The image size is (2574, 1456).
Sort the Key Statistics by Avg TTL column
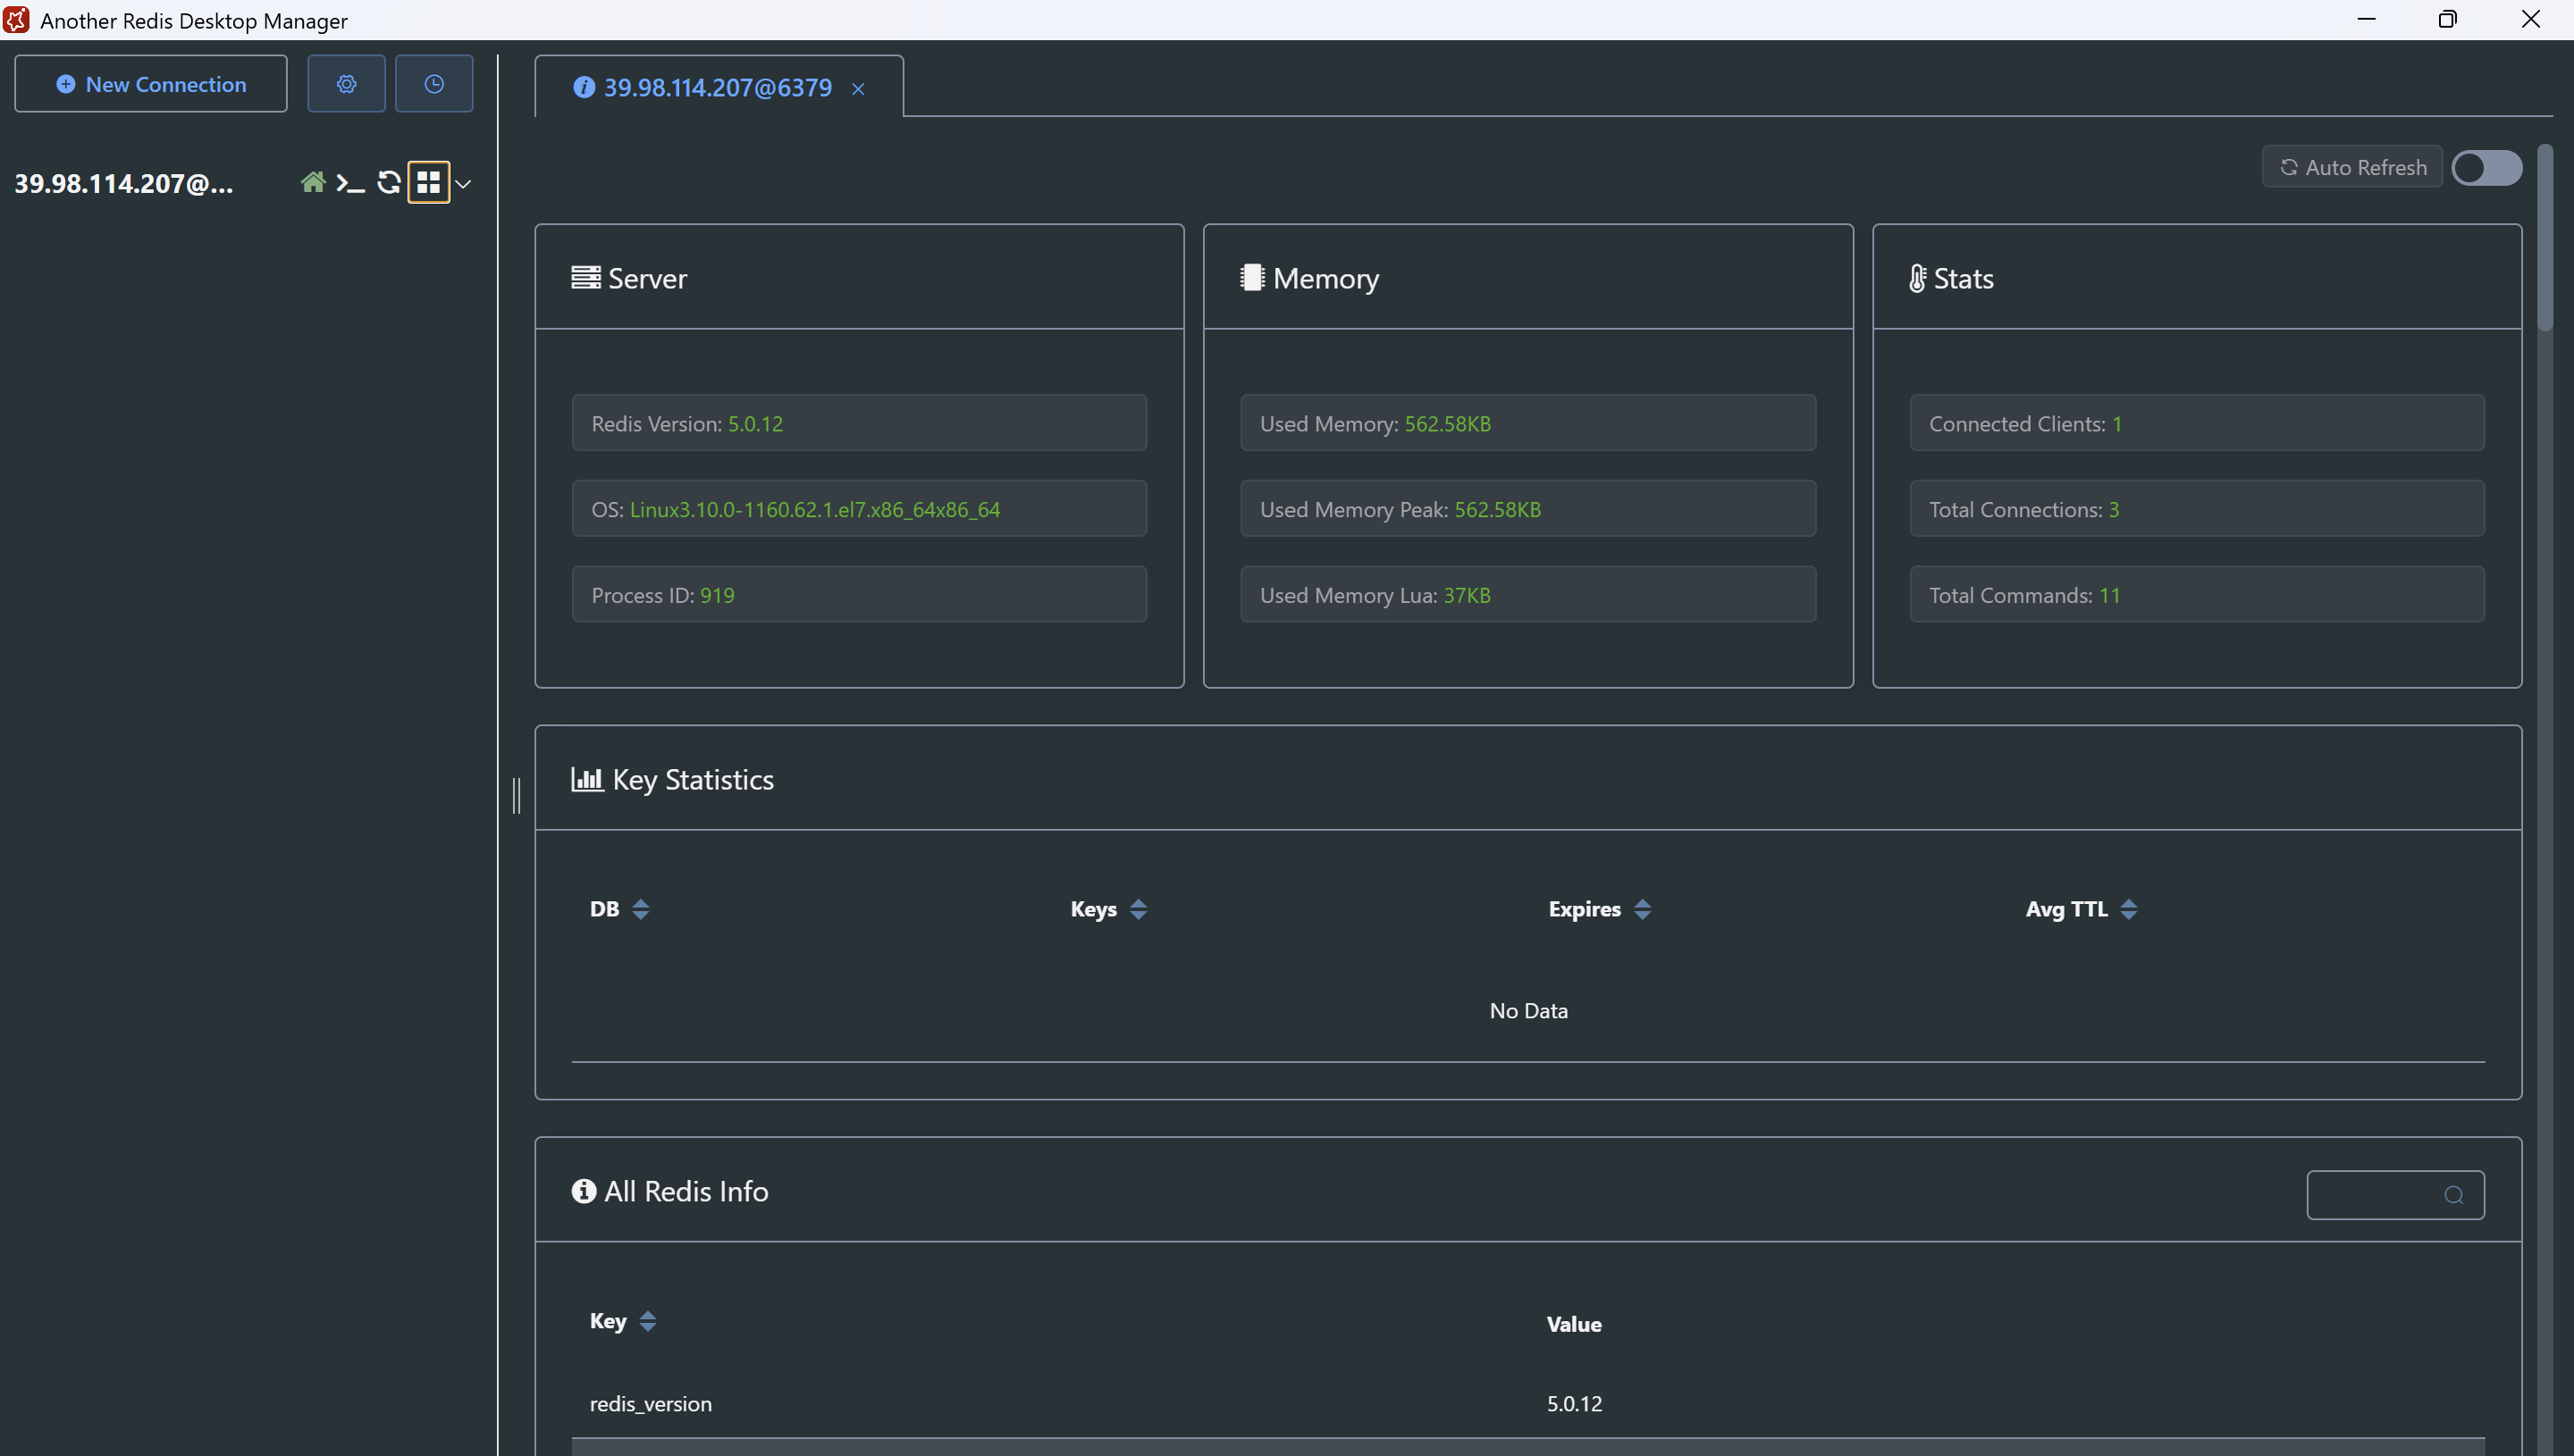2129,909
